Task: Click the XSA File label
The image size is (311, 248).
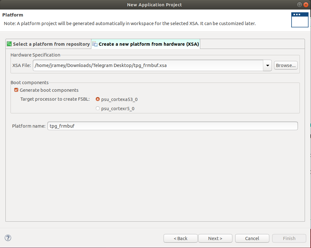Action: click(21, 65)
